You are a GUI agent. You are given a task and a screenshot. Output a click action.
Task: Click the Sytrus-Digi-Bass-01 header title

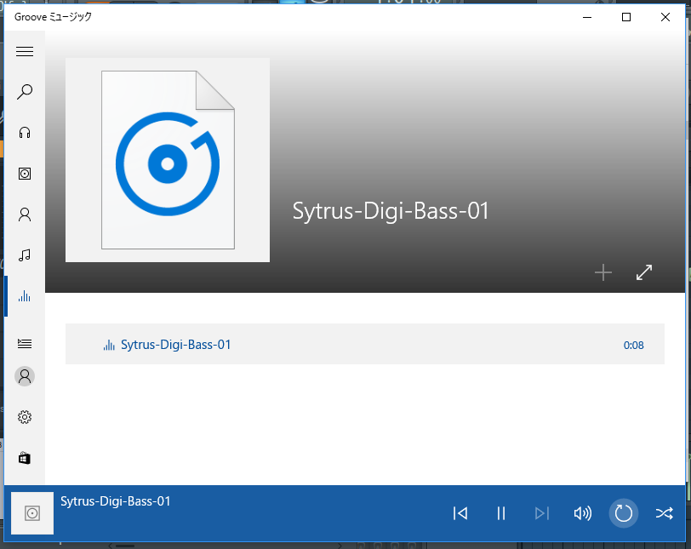click(x=391, y=211)
